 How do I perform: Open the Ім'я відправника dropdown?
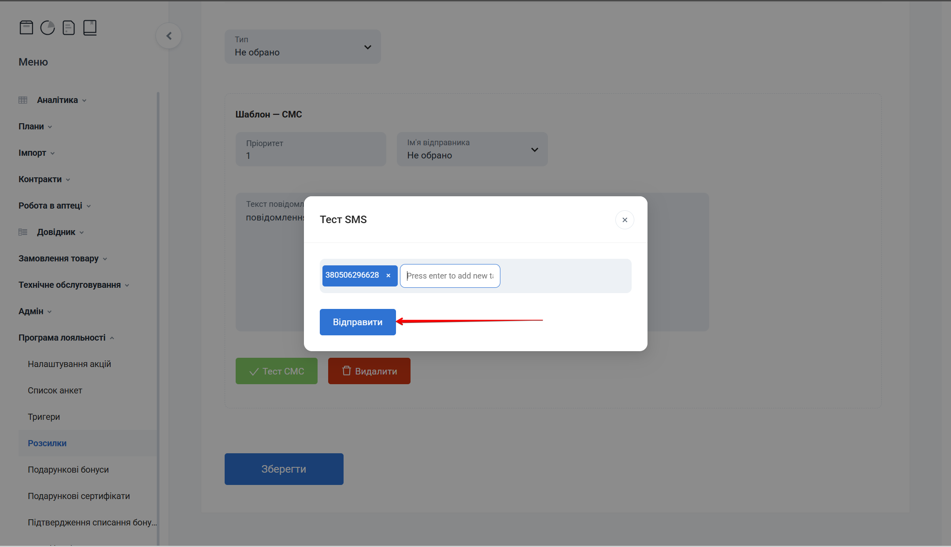pos(472,150)
